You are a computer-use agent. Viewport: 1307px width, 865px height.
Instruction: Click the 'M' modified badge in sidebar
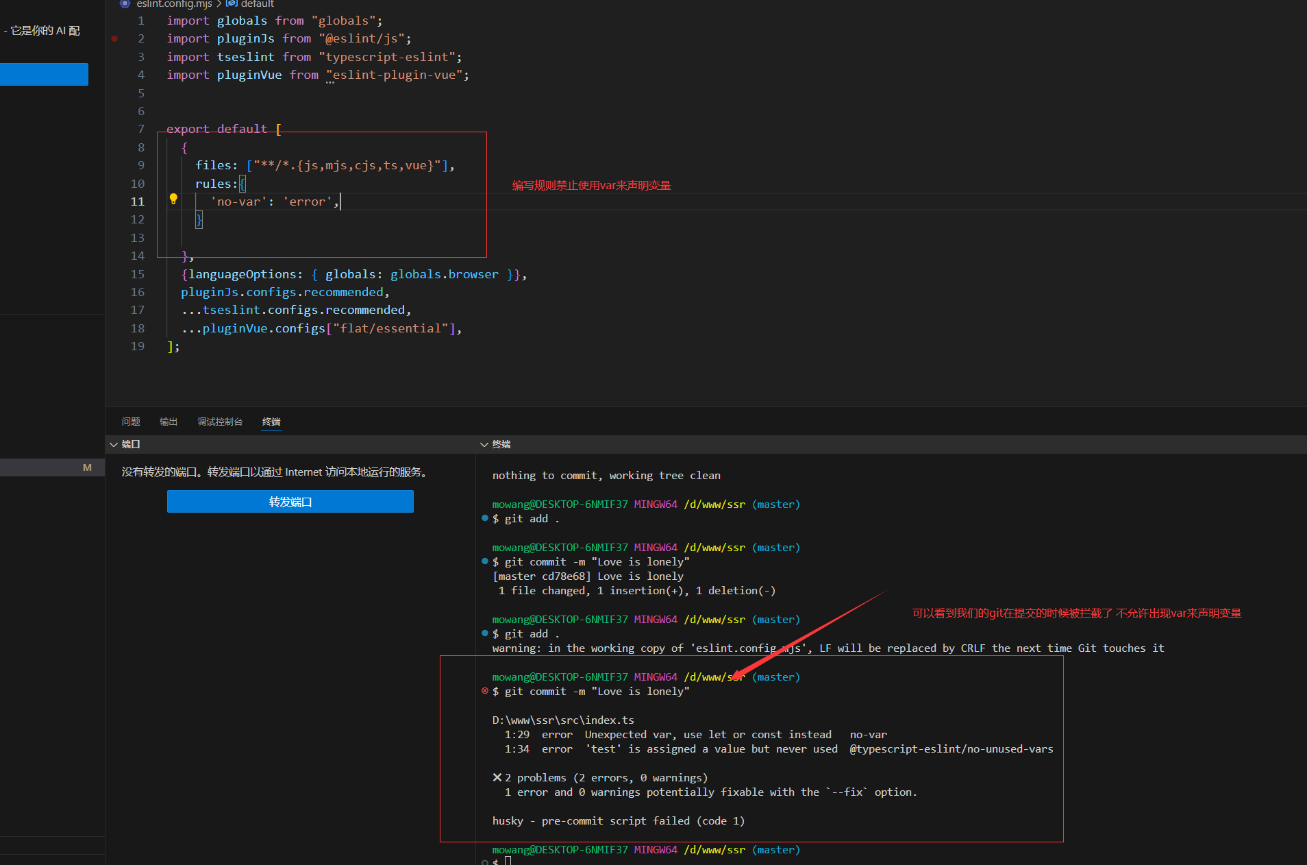87,467
